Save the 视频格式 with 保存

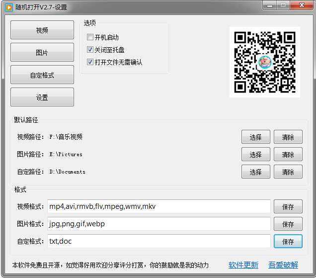[x=288, y=206]
